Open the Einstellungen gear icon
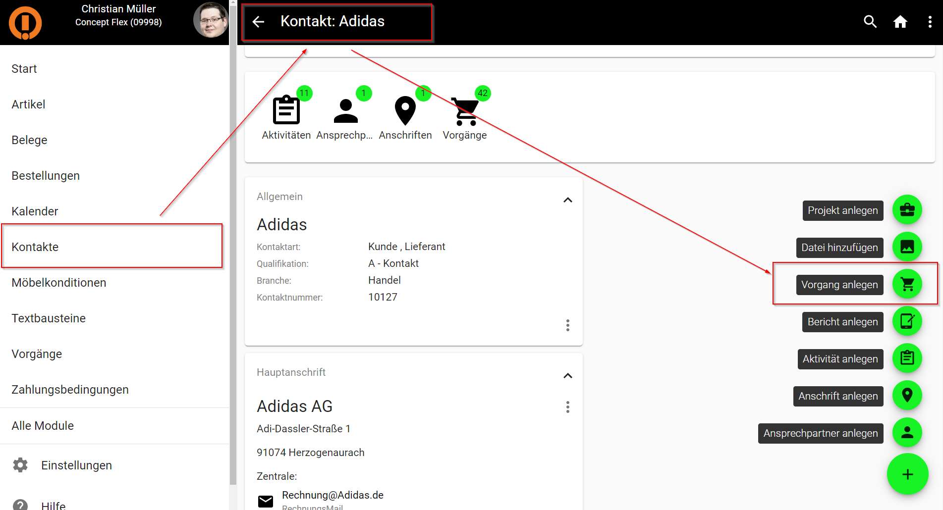Image resolution: width=943 pixels, height=510 pixels. [20, 465]
